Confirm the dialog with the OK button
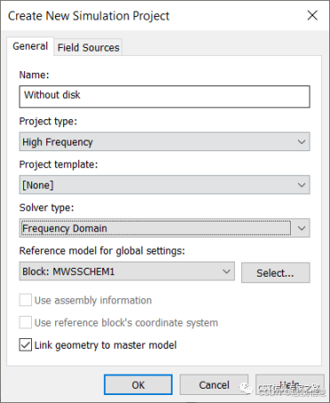 tap(138, 385)
